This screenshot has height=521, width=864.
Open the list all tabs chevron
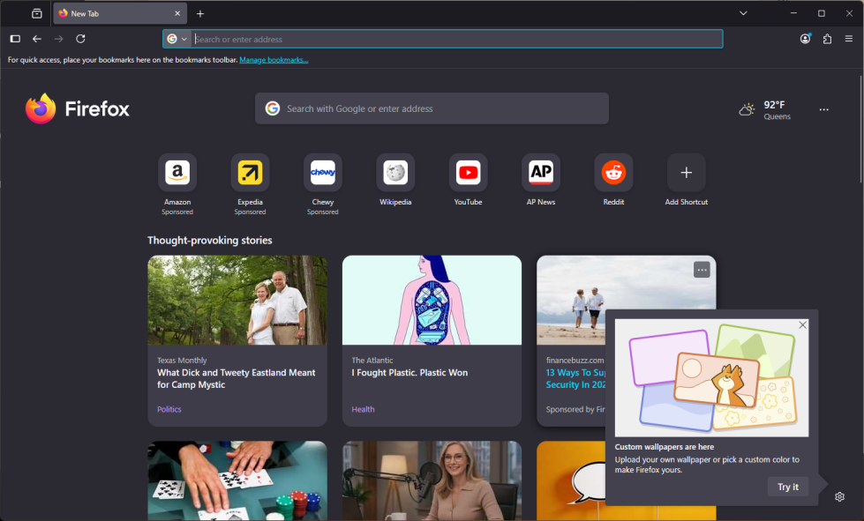743,13
